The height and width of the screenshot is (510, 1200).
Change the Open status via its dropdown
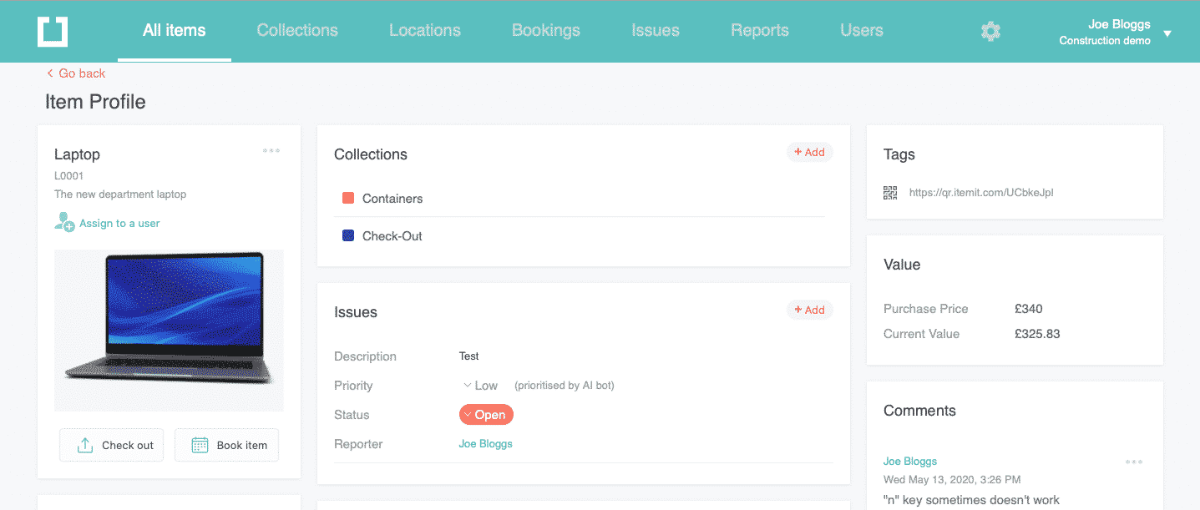tap(486, 414)
